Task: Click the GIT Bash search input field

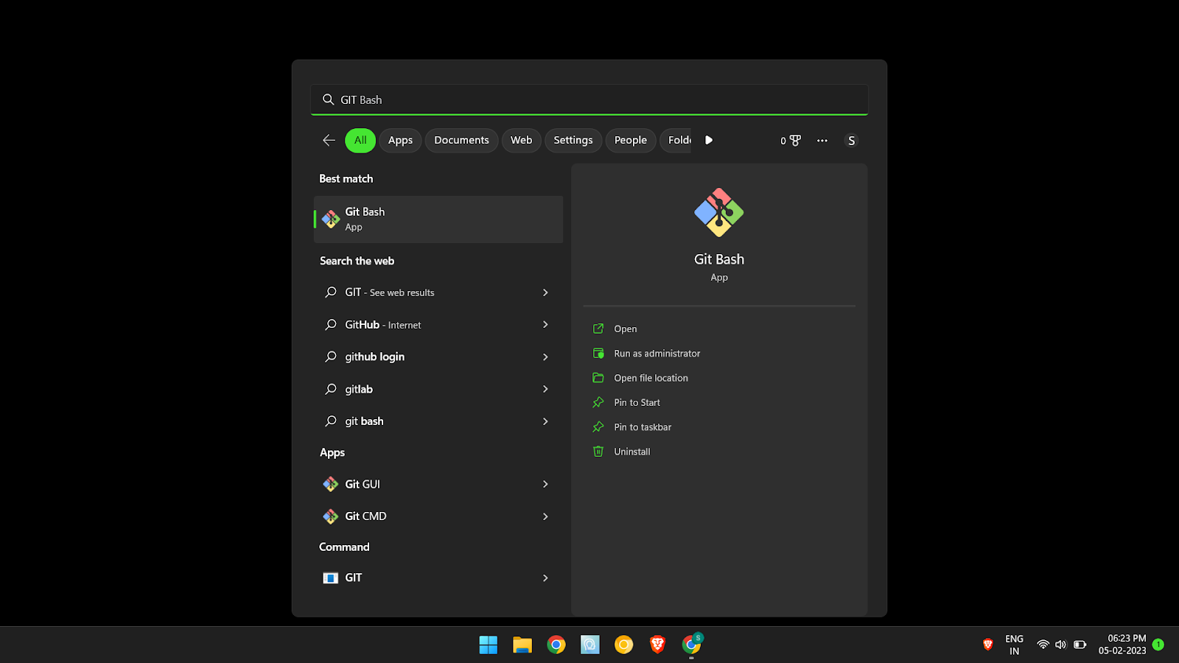Action: coord(589,99)
